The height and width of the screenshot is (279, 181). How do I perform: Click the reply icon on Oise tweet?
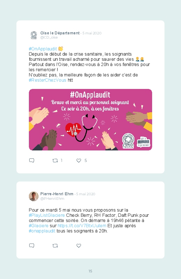(32, 161)
